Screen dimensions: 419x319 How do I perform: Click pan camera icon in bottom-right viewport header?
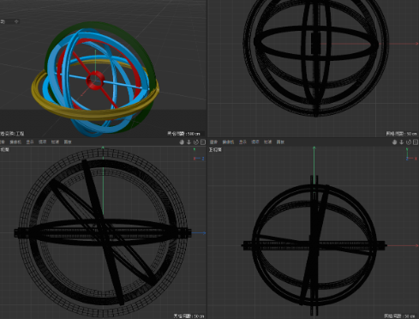[394, 142]
